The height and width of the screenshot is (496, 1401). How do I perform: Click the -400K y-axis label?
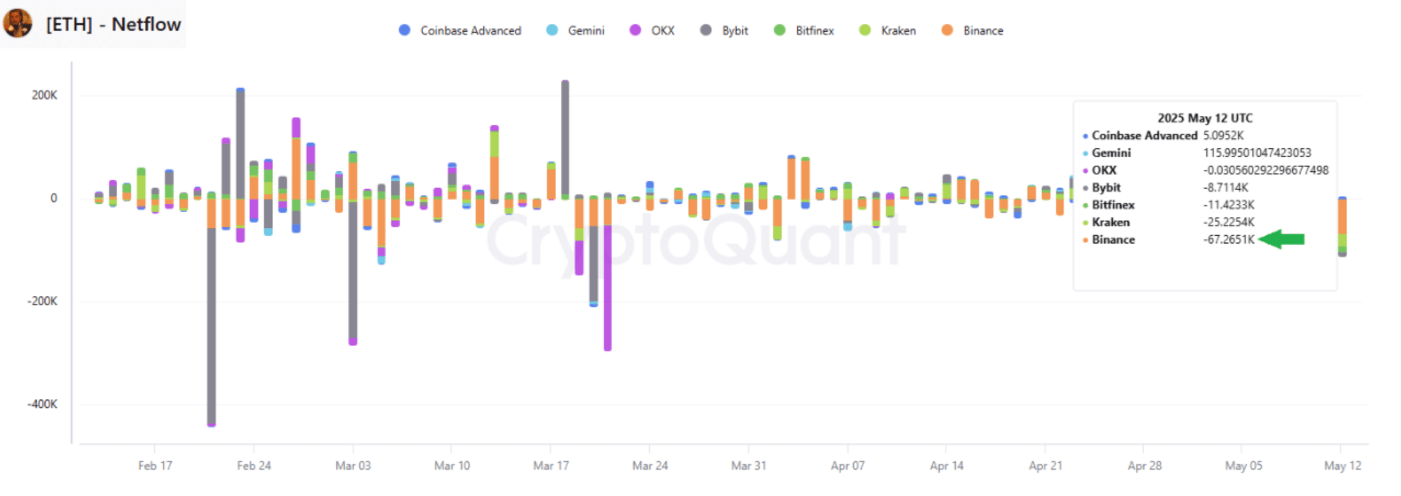[43, 404]
